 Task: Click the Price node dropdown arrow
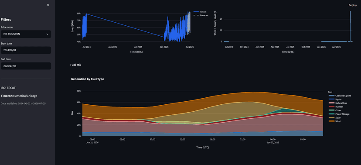click(47, 34)
